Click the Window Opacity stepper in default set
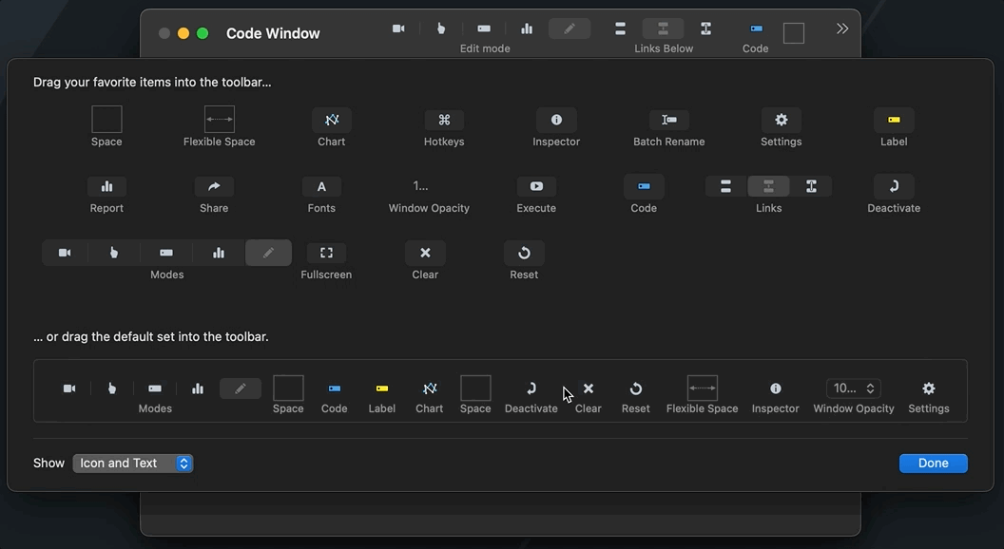 click(853, 388)
